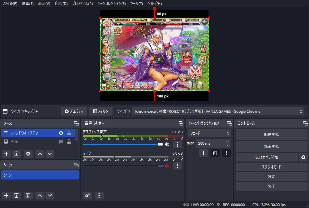Open マイク three-dot options menu
Image resolution: width=309 pixels, height=208 pixels.
pyautogui.click(x=177, y=166)
